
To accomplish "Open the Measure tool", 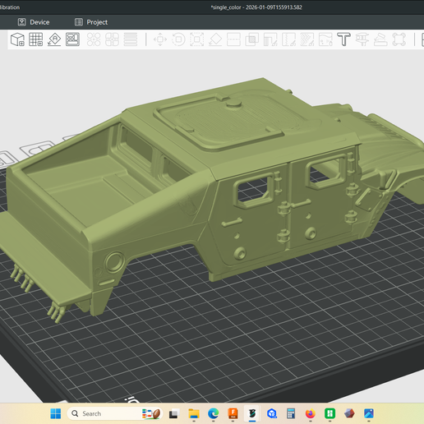I will 362,39.
